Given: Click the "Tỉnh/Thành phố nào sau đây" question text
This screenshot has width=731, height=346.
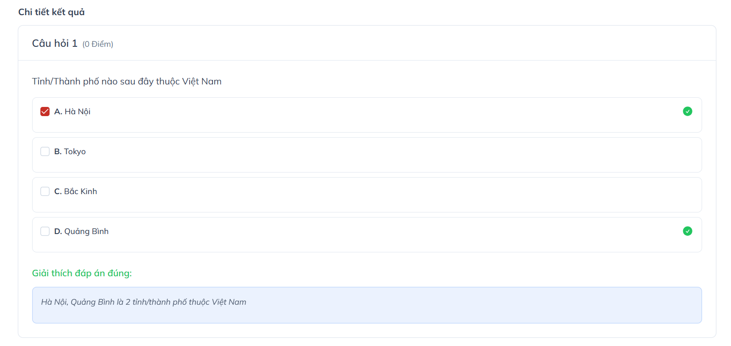Looking at the screenshot, I should (x=93, y=82).
